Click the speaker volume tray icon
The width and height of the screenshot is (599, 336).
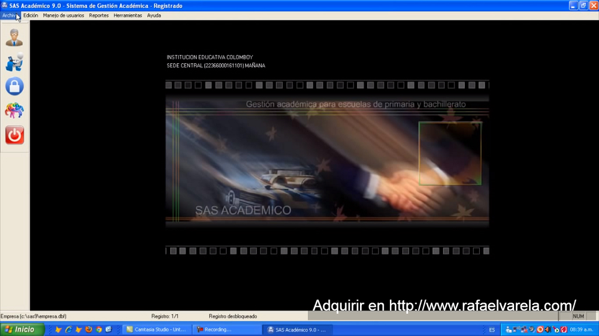point(548,329)
